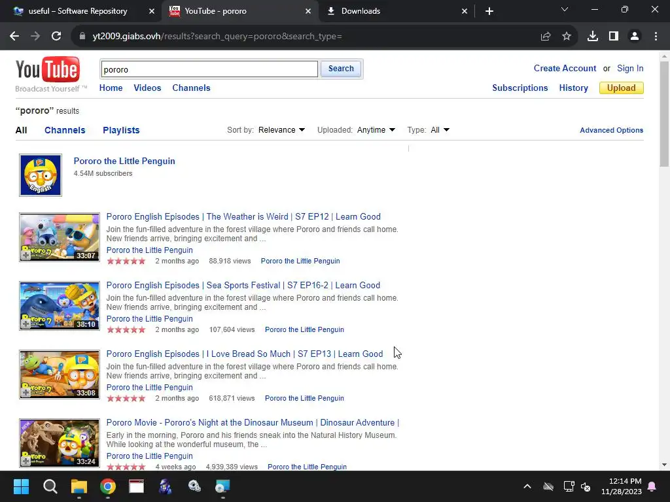
Task: Open the 33:24 Dinosaur Museum thumbnail
Action: [x=60, y=443]
